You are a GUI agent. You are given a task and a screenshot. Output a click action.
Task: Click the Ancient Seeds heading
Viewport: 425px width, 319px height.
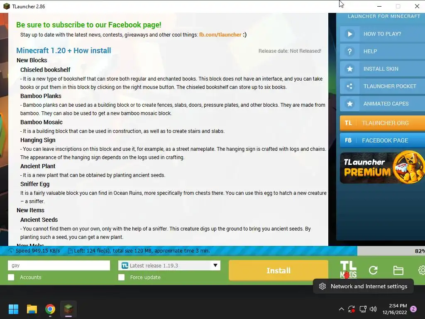[x=39, y=220]
